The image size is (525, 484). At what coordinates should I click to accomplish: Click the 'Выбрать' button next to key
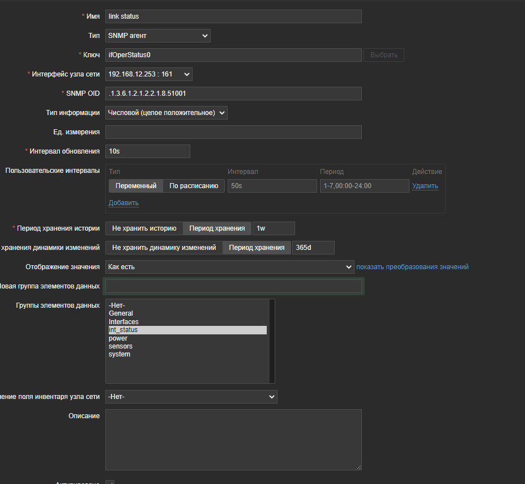[383, 55]
